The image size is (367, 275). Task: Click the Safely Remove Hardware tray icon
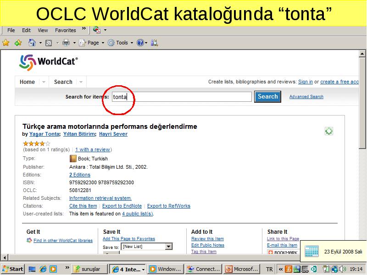click(x=326, y=269)
